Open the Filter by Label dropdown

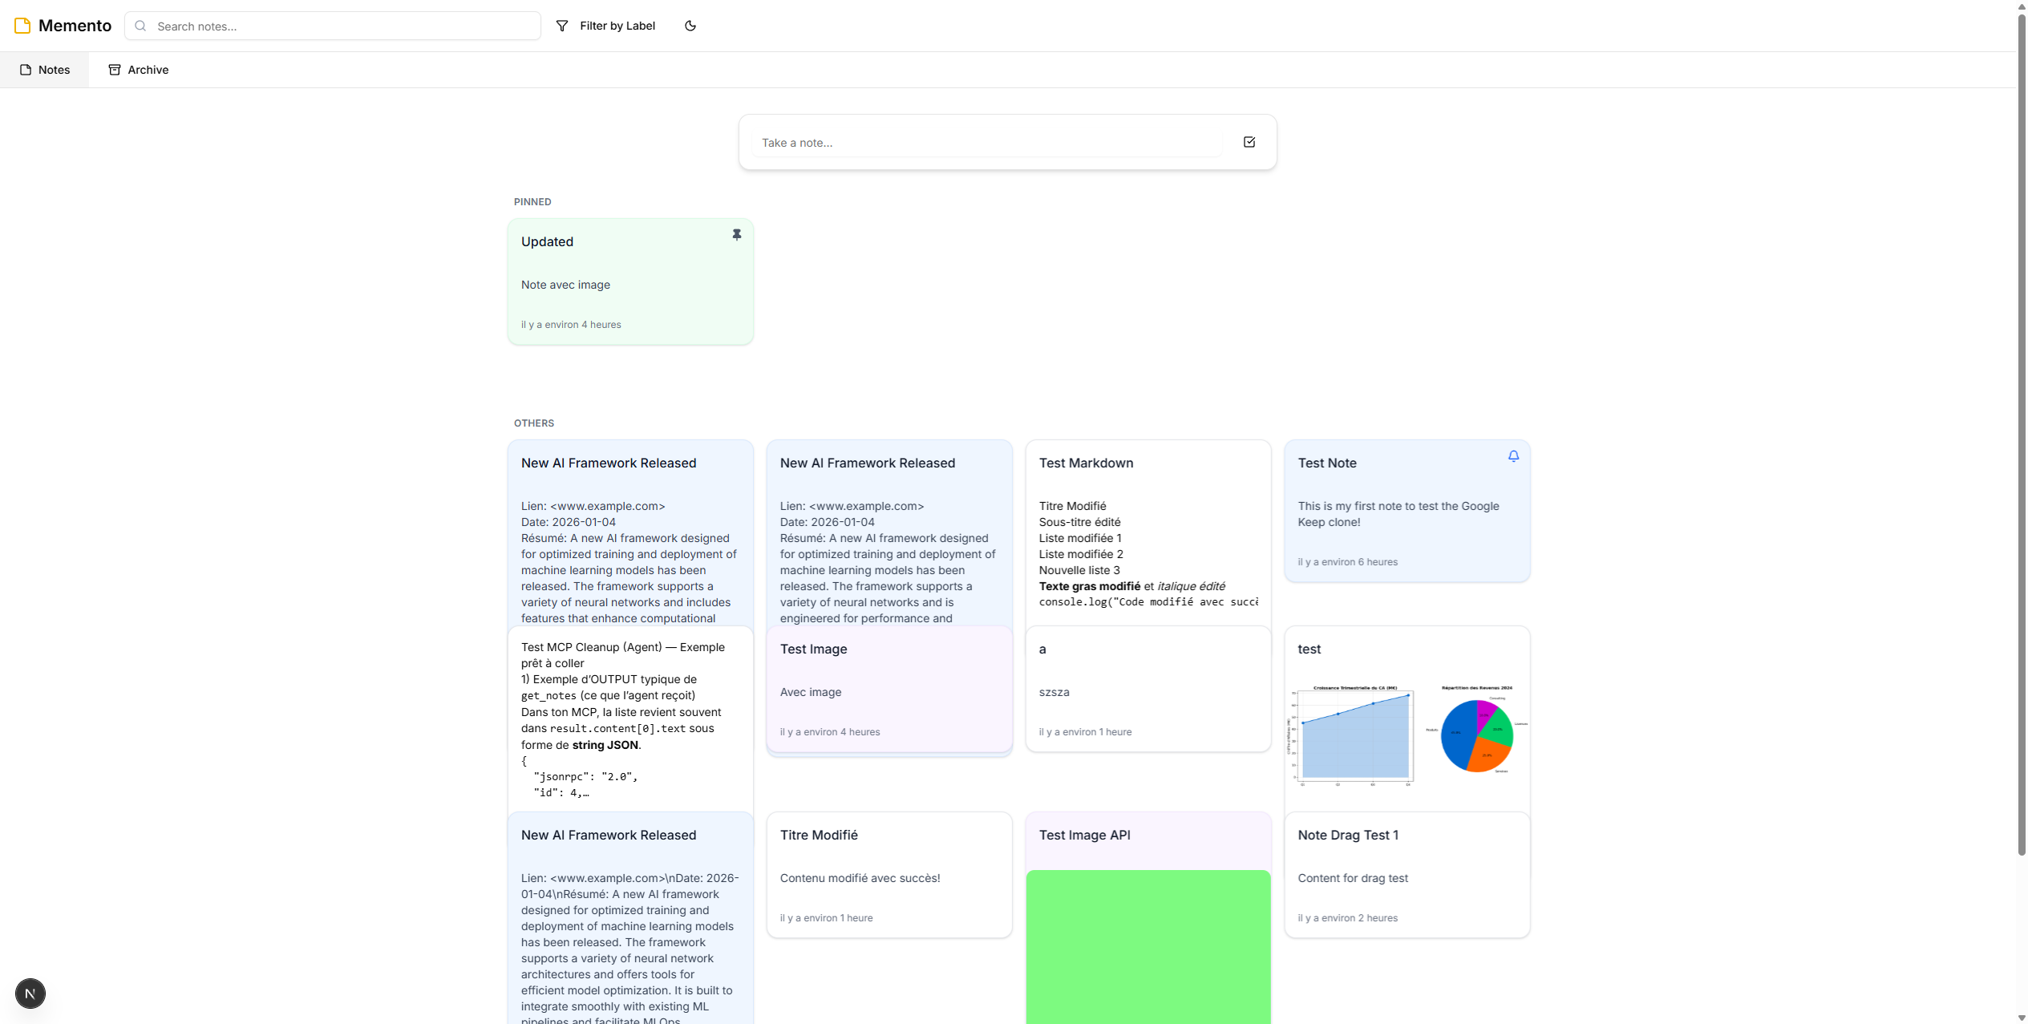click(x=606, y=26)
